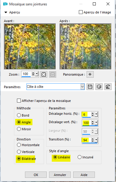Open the Transition value slider dropdown
The width and height of the screenshot is (116, 182).
[96, 140]
